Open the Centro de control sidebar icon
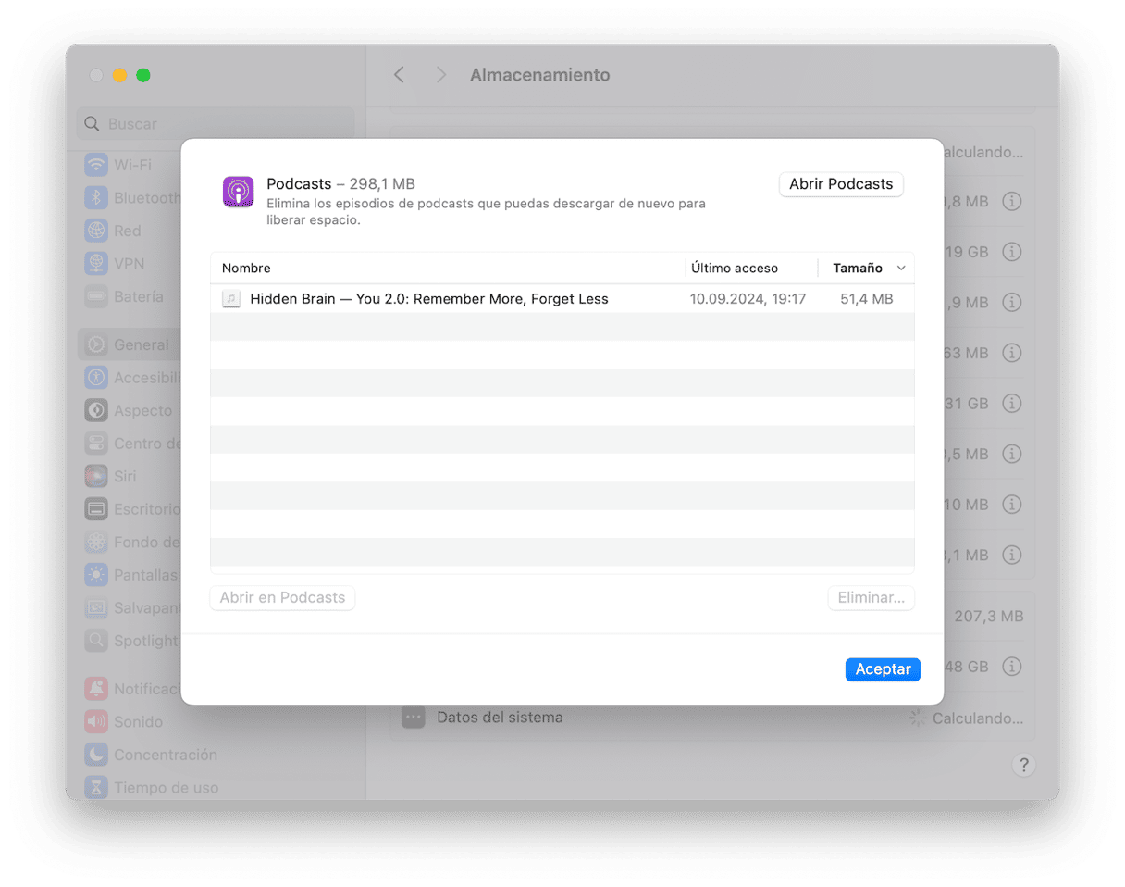This screenshot has width=1125, height=887. click(96, 443)
